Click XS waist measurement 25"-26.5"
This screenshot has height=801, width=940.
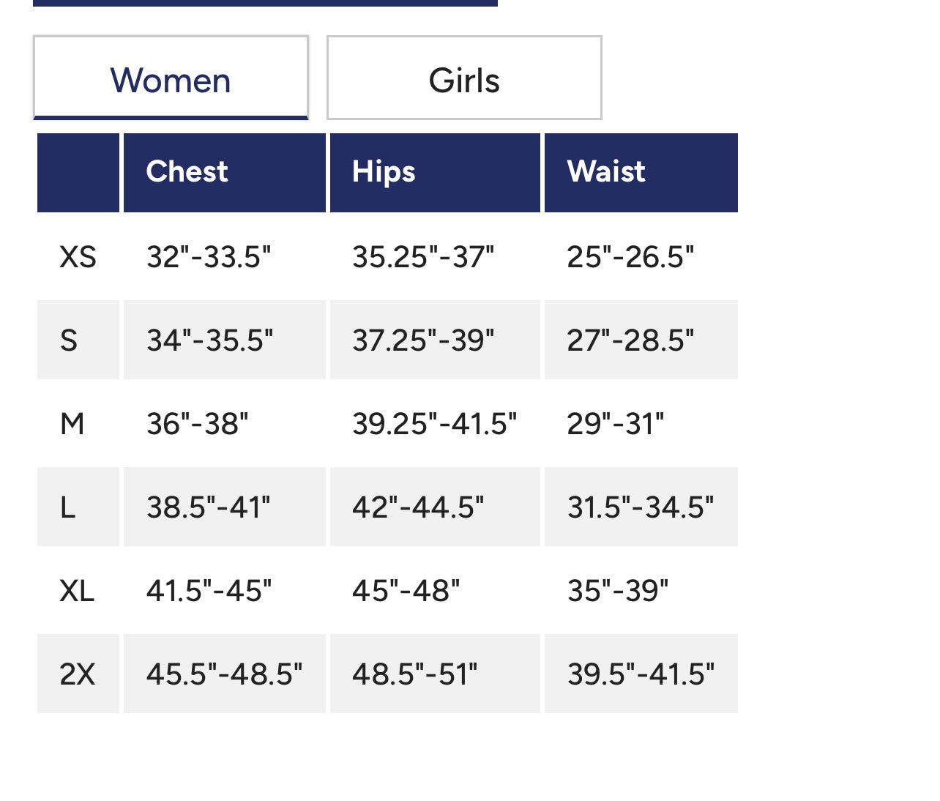(630, 257)
